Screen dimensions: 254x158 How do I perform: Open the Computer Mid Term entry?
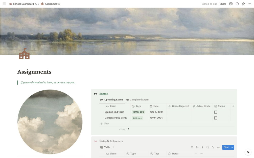pyautogui.click(x=116, y=118)
